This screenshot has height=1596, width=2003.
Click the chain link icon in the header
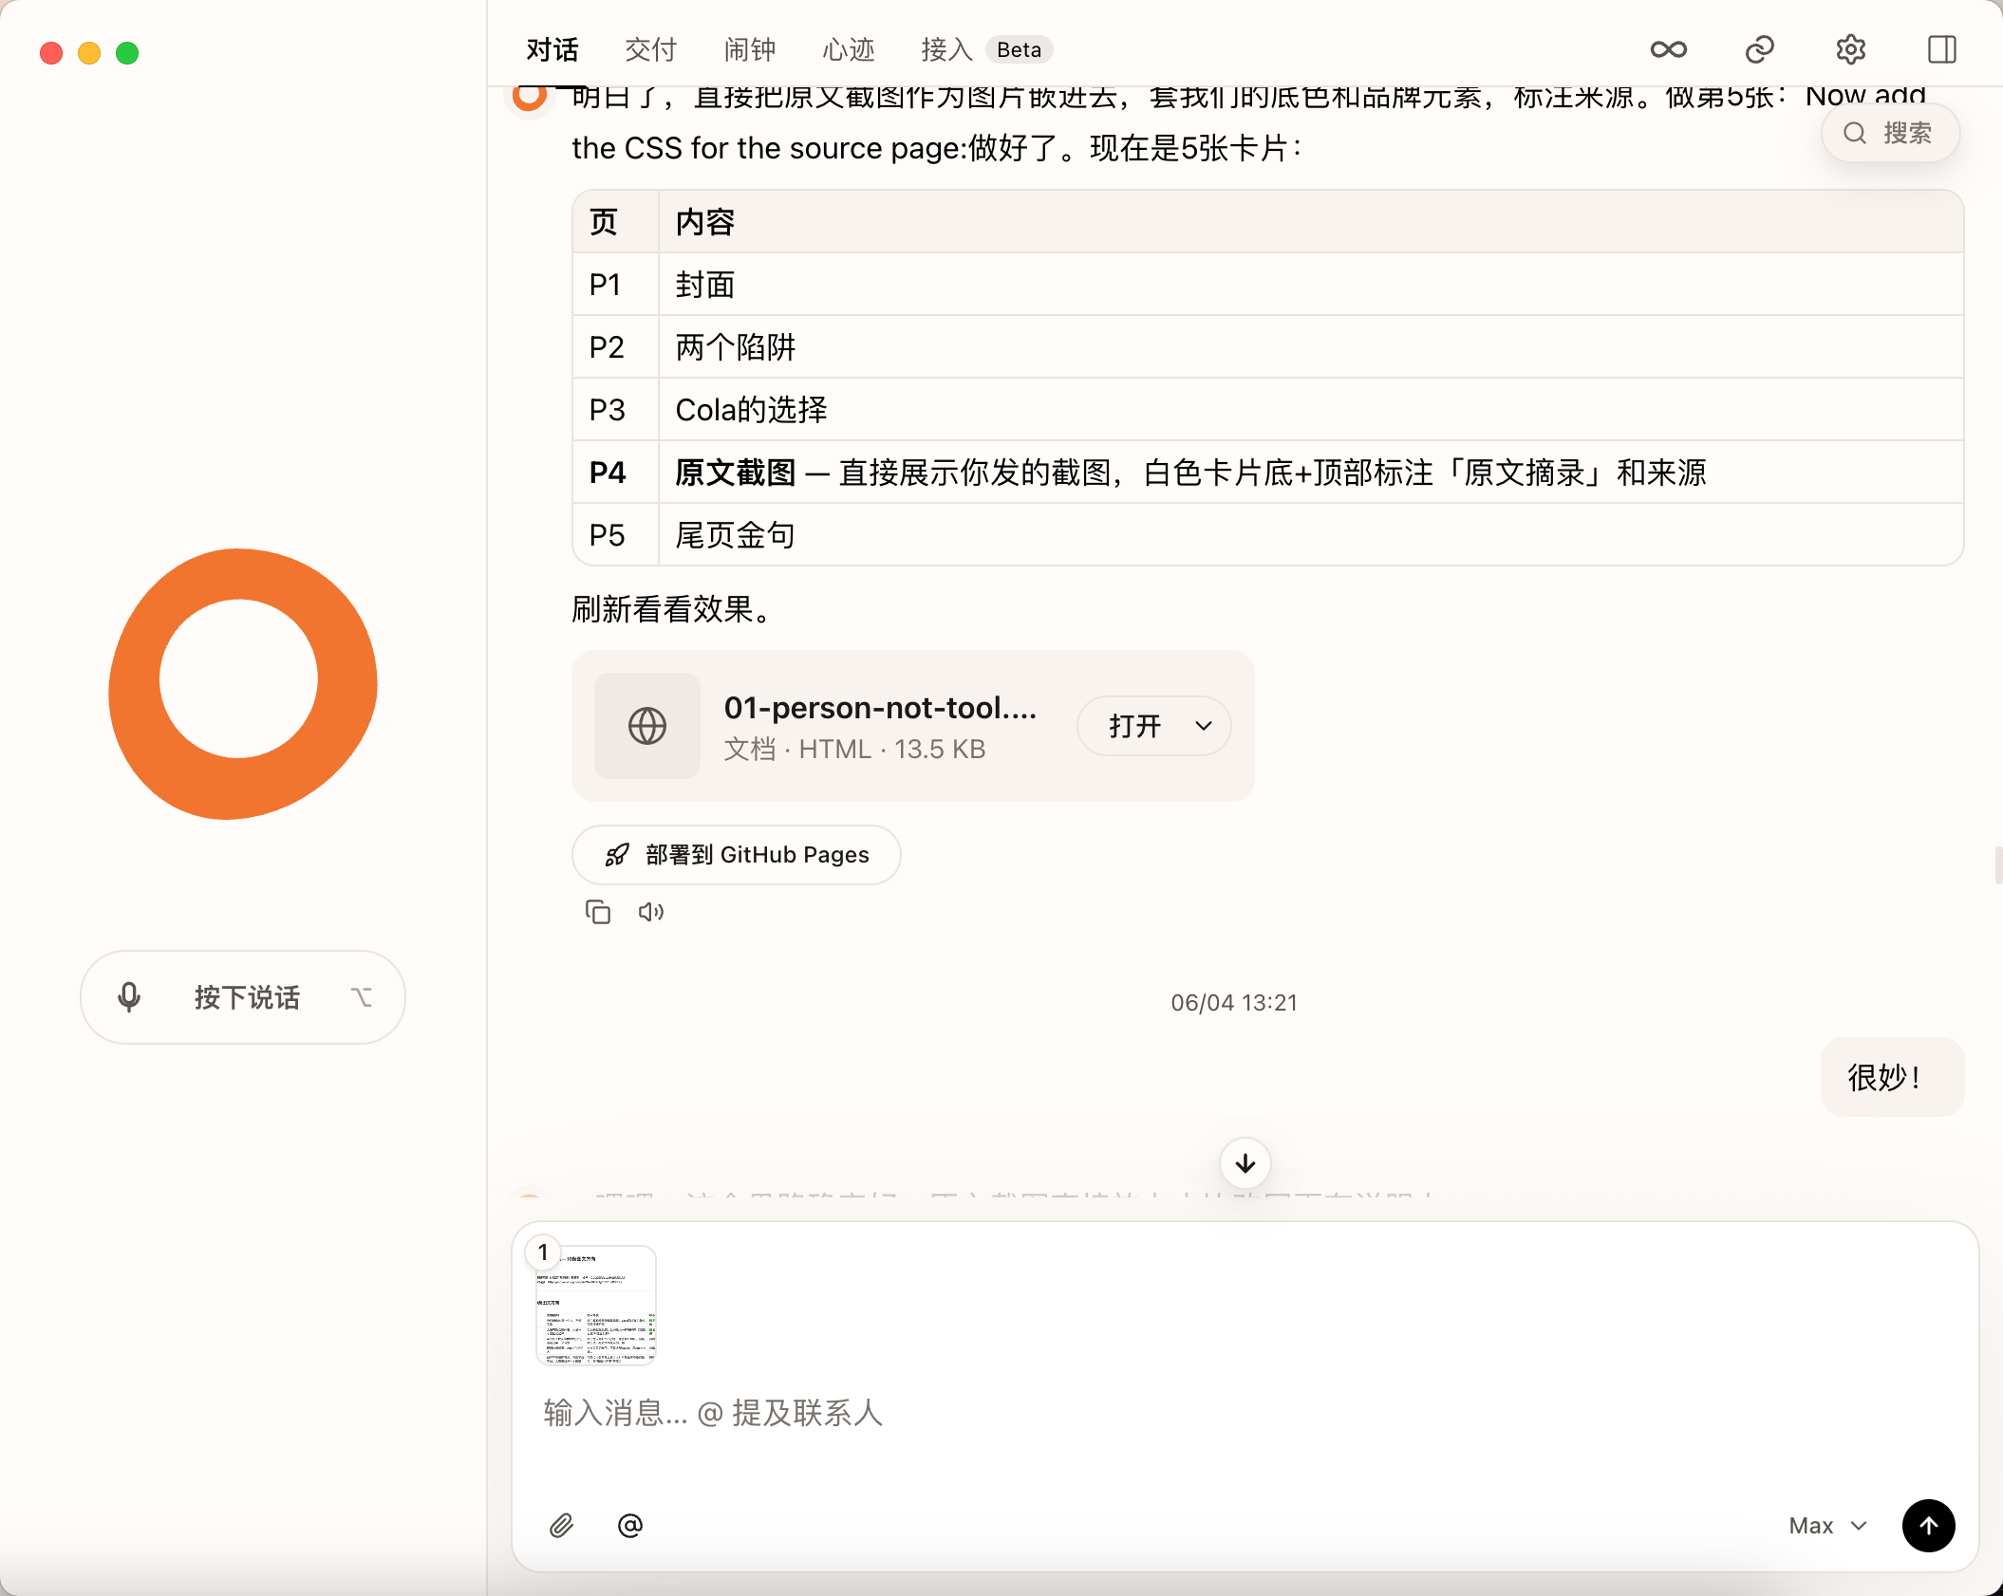(x=1759, y=49)
